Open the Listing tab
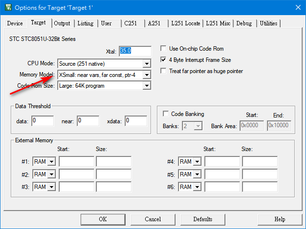306x229 pixels. tap(86, 23)
